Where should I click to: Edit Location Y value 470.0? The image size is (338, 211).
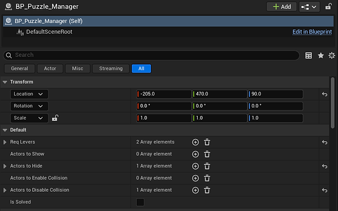[x=220, y=94]
